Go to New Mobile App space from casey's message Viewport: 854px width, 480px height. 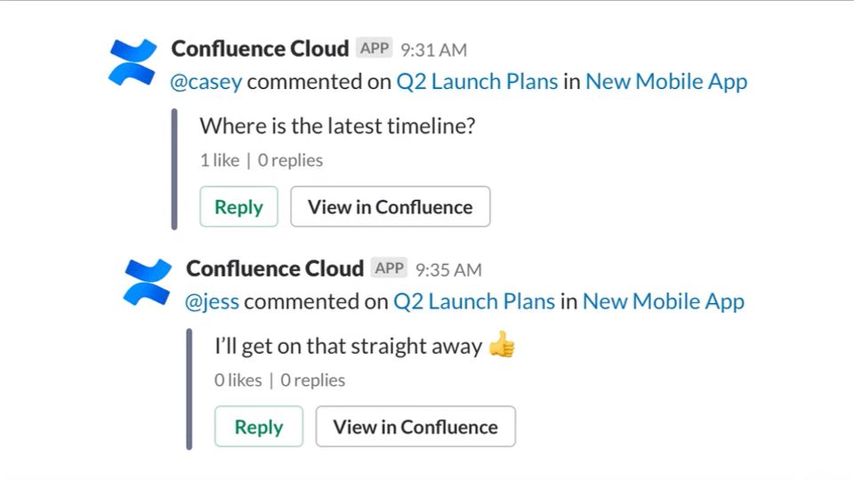(x=666, y=82)
